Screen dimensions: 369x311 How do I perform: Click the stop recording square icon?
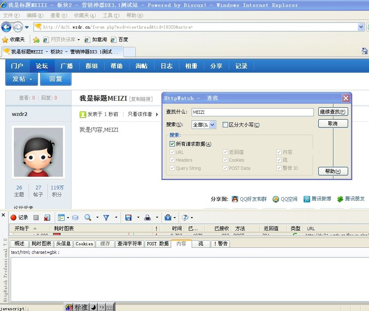(x=36, y=218)
